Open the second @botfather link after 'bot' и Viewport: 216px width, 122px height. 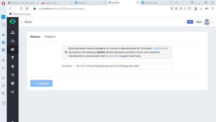click(x=114, y=56)
